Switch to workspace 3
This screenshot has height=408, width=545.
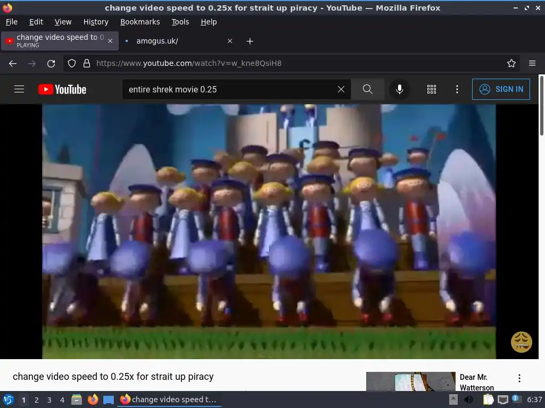49,400
